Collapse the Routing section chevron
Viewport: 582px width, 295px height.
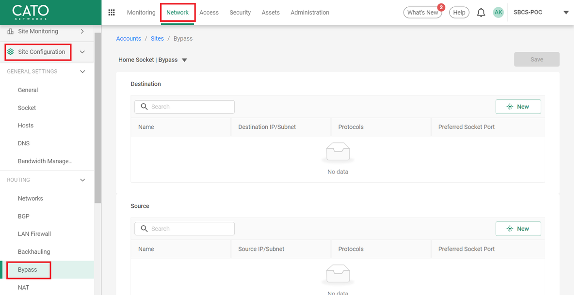(x=82, y=180)
